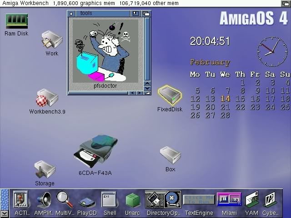291x218 pixels.
Task: Click the tools window horizontal scrollbar
Action: [x=98, y=93]
